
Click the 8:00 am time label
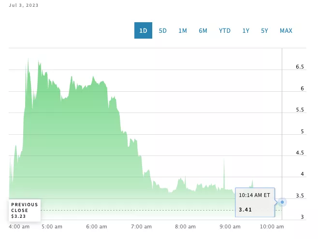(185, 226)
